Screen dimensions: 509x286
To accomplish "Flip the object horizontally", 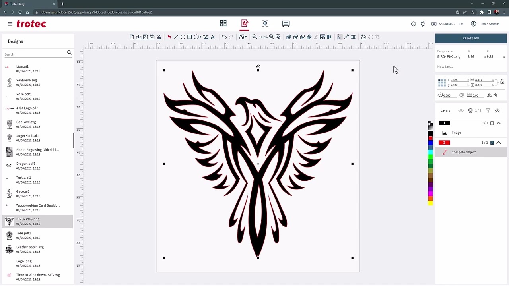I will (x=489, y=95).
